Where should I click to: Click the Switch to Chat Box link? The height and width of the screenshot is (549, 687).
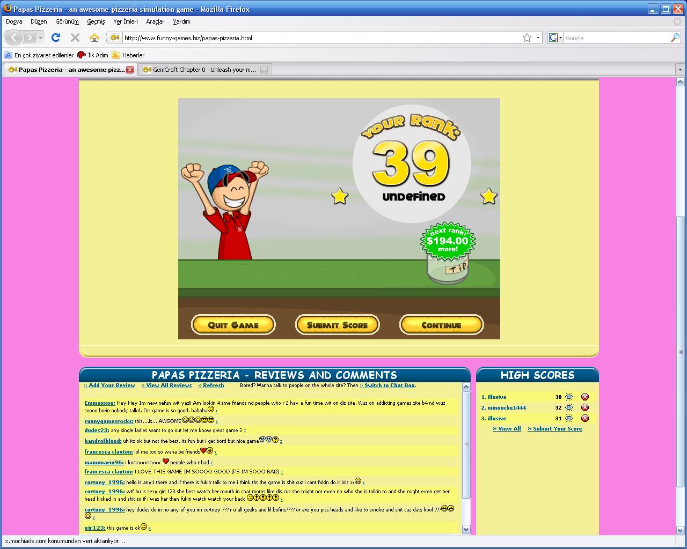point(387,385)
